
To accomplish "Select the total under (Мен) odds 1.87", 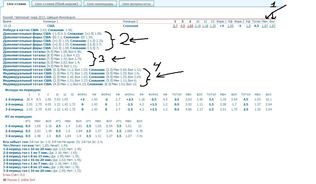I will [265, 26].
